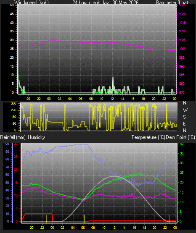This screenshot has height=233, width=196.
Task: Click the Rainfall (mm) legend label
Action: click(x=13, y=137)
